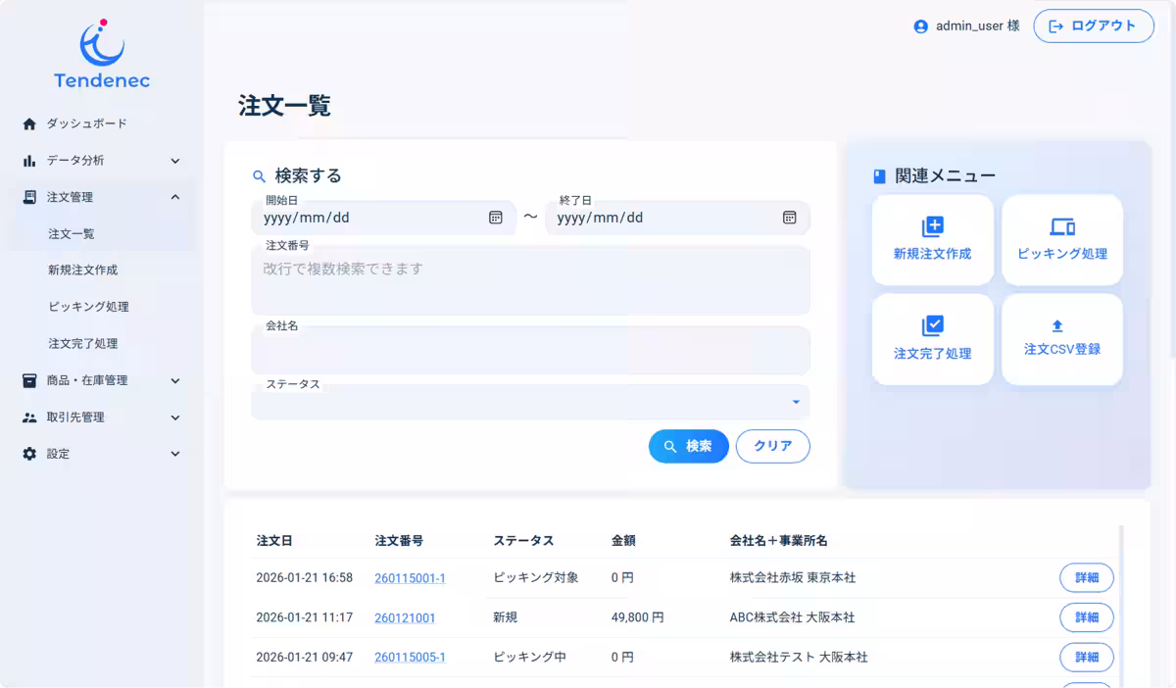This screenshot has height=688, width=1176.
Task: Click the 注文管理 book icon in sidebar
Action: [x=29, y=196]
